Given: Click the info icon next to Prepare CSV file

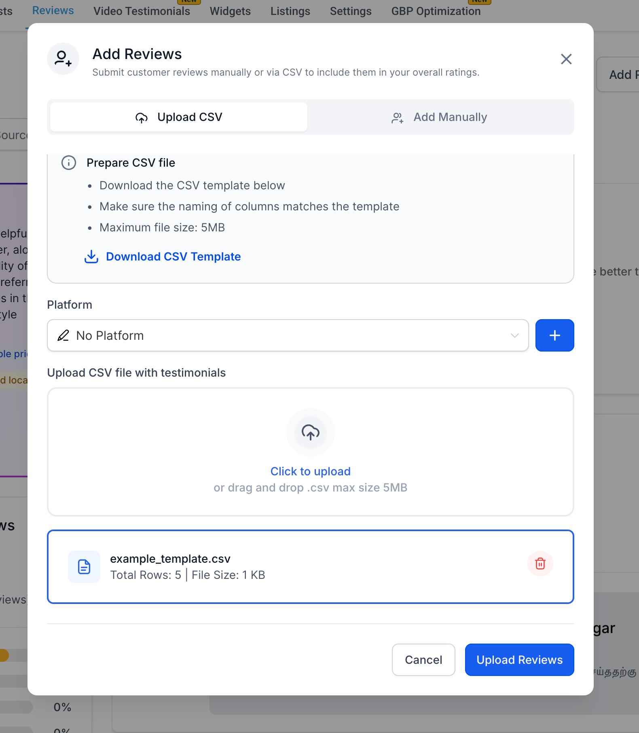Looking at the screenshot, I should [69, 163].
